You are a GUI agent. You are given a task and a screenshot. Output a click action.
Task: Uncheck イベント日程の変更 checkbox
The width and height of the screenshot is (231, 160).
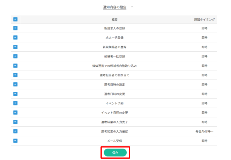click(15, 112)
